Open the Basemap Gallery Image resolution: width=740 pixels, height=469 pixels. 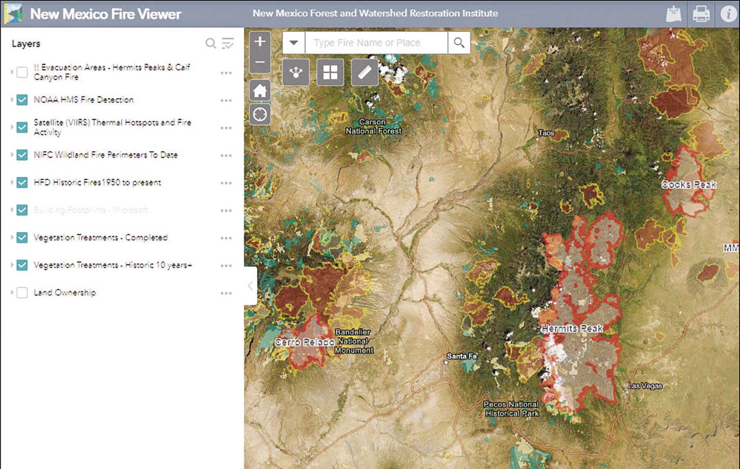click(330, 72)
